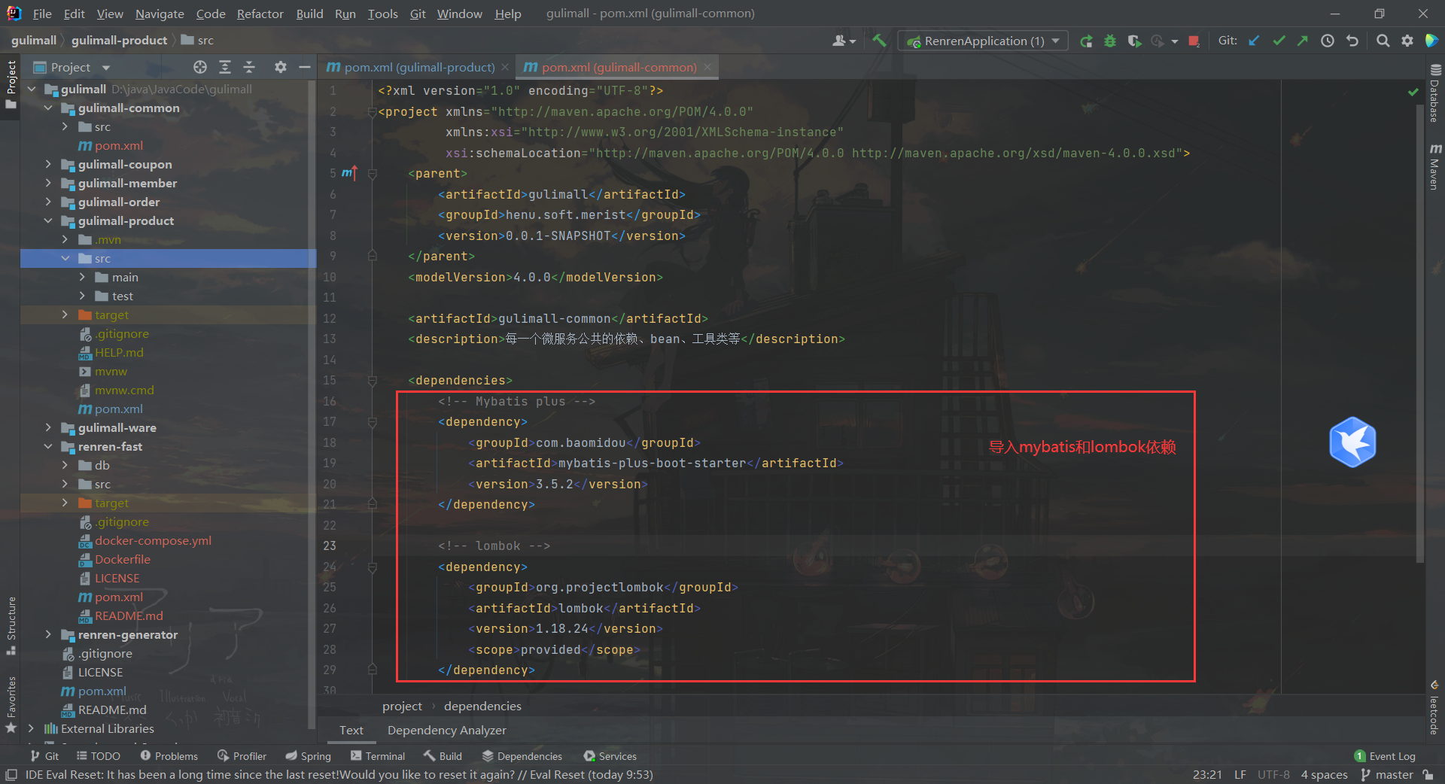Click the editor vertical scrollbar

click(x=1419, y=335)
